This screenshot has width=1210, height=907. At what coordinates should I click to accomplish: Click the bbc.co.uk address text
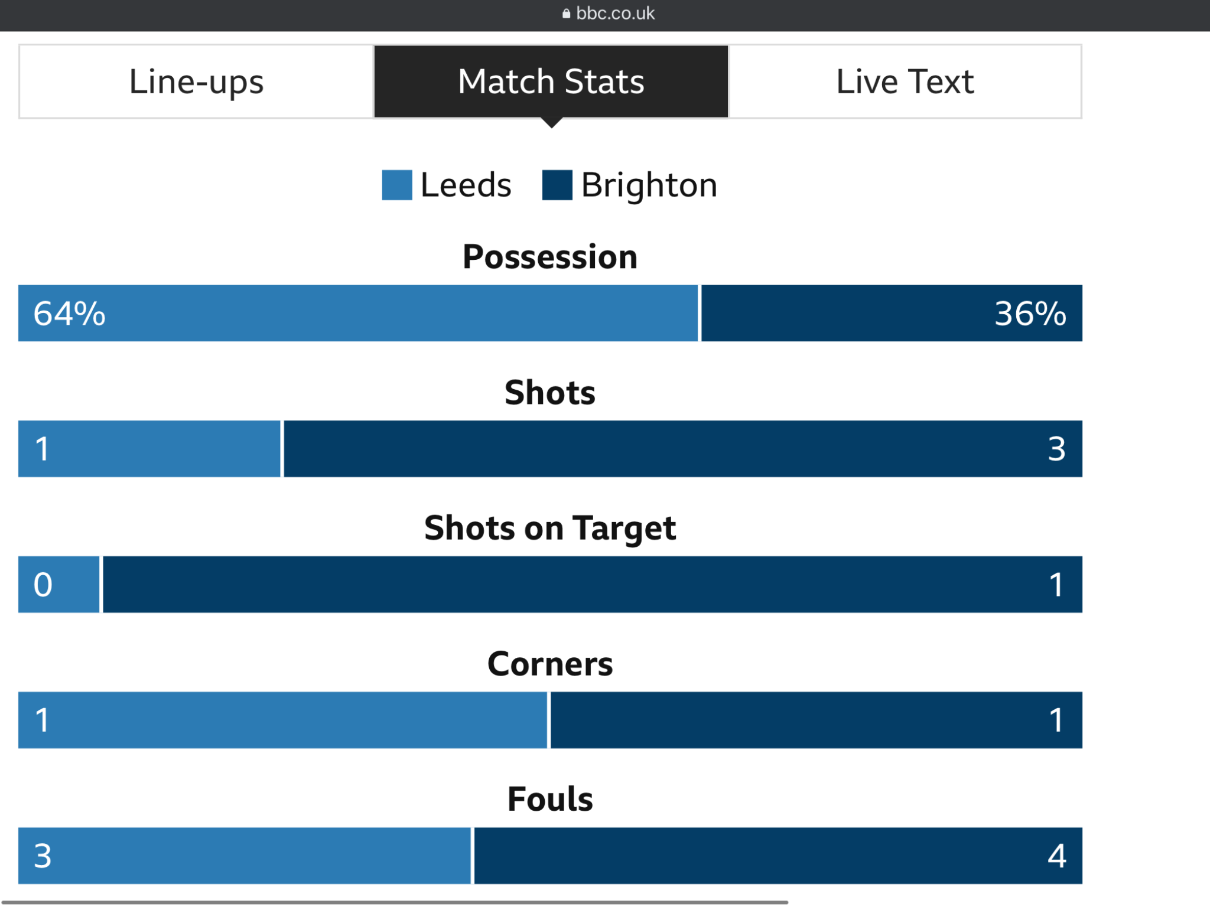pyautogui.click(x=615, y=13)
